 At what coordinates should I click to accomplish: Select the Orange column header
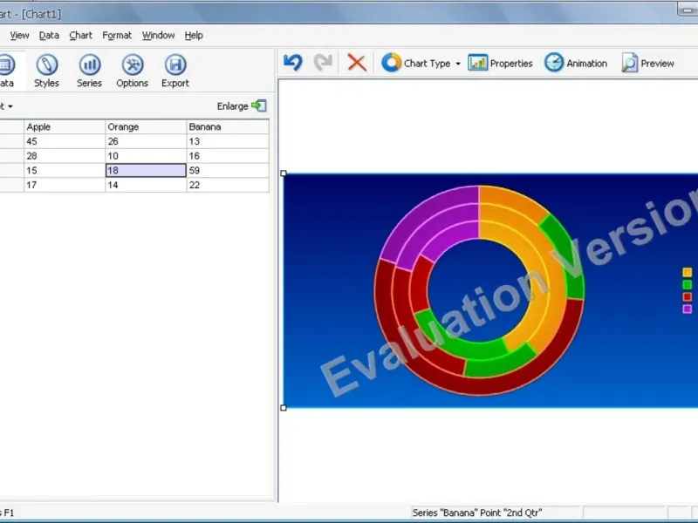[x=146, y=126]
